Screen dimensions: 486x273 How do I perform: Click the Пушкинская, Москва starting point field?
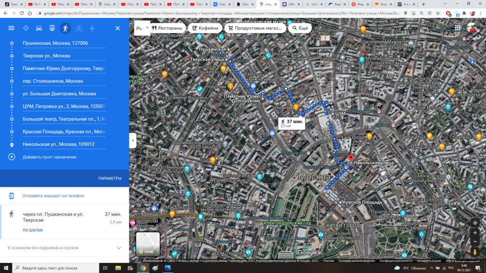pyautogui.click(x=64, y=43)
